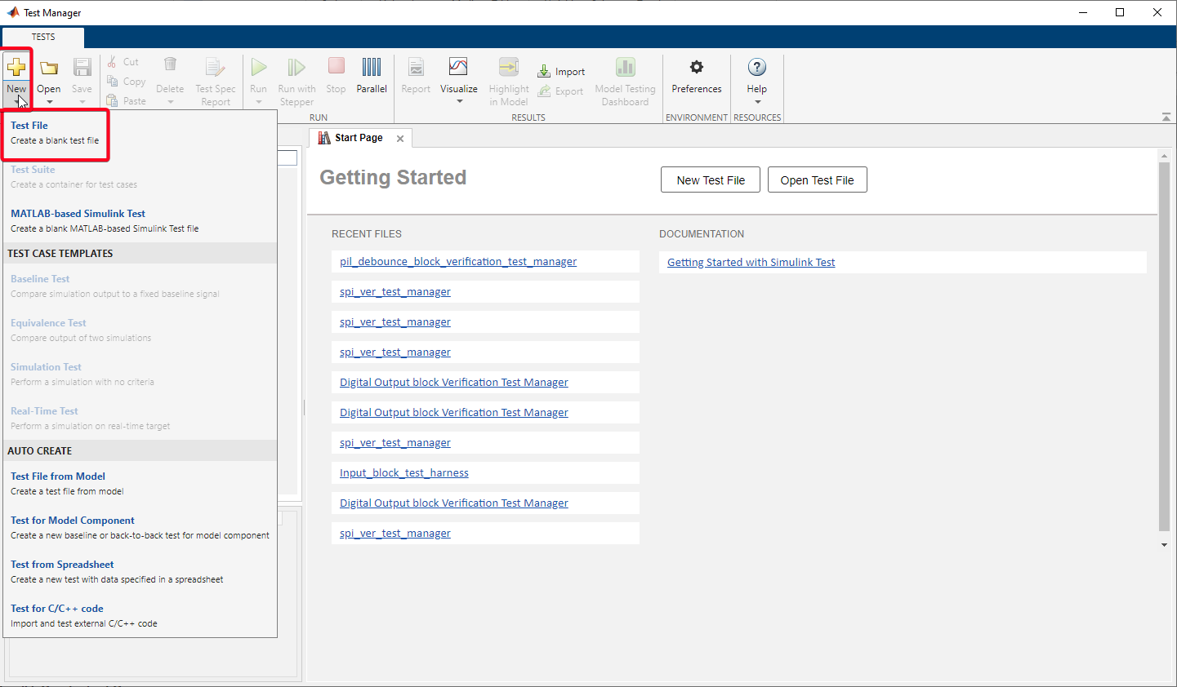Click Highlight in Model icon

pos(509,67)
